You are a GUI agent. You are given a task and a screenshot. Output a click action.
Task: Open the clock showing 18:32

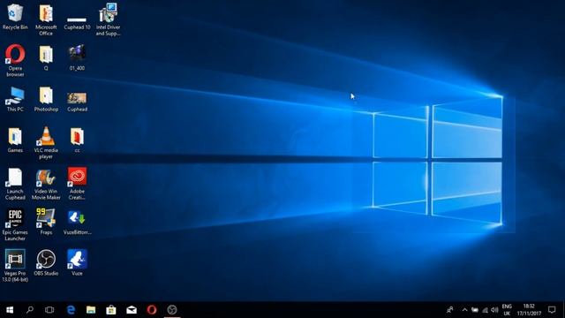pyautogui.click(x=529, y=310)
